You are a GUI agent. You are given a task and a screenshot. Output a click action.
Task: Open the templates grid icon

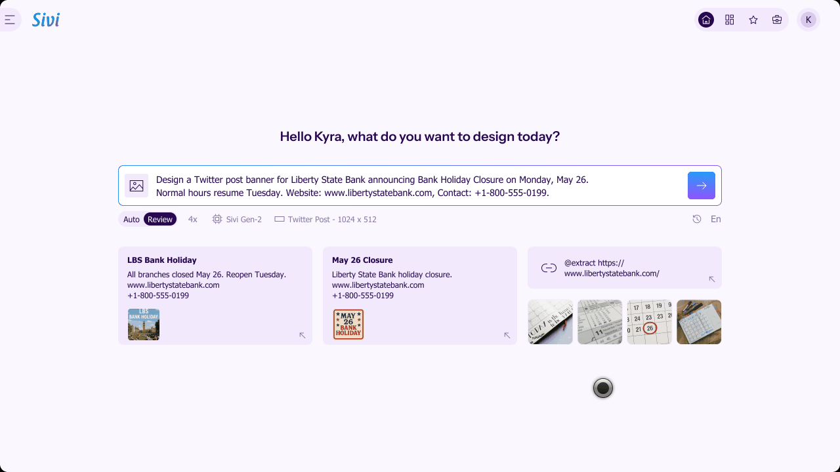730,20
